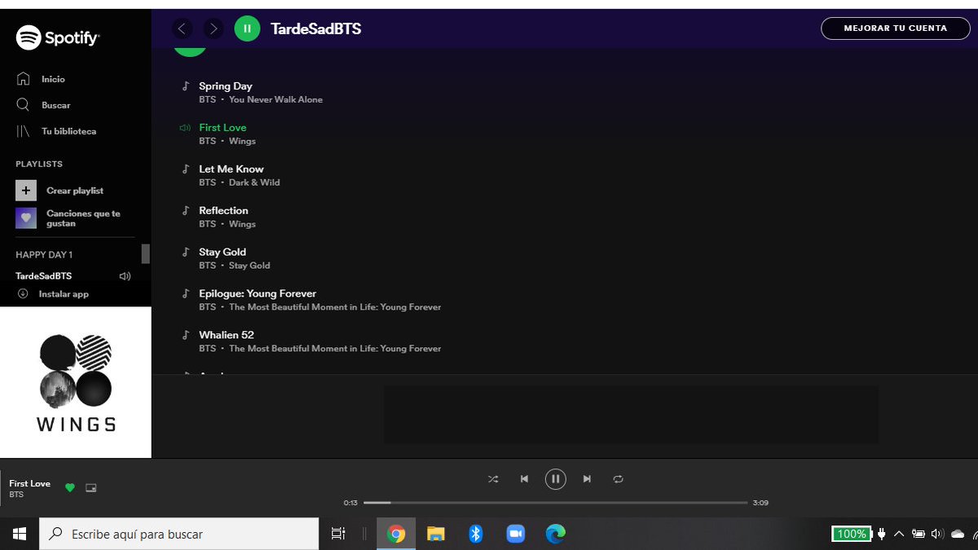Play Epilogue: Young Forever track
This screenshot has height=550, width=978.
(x=258, y=294)
